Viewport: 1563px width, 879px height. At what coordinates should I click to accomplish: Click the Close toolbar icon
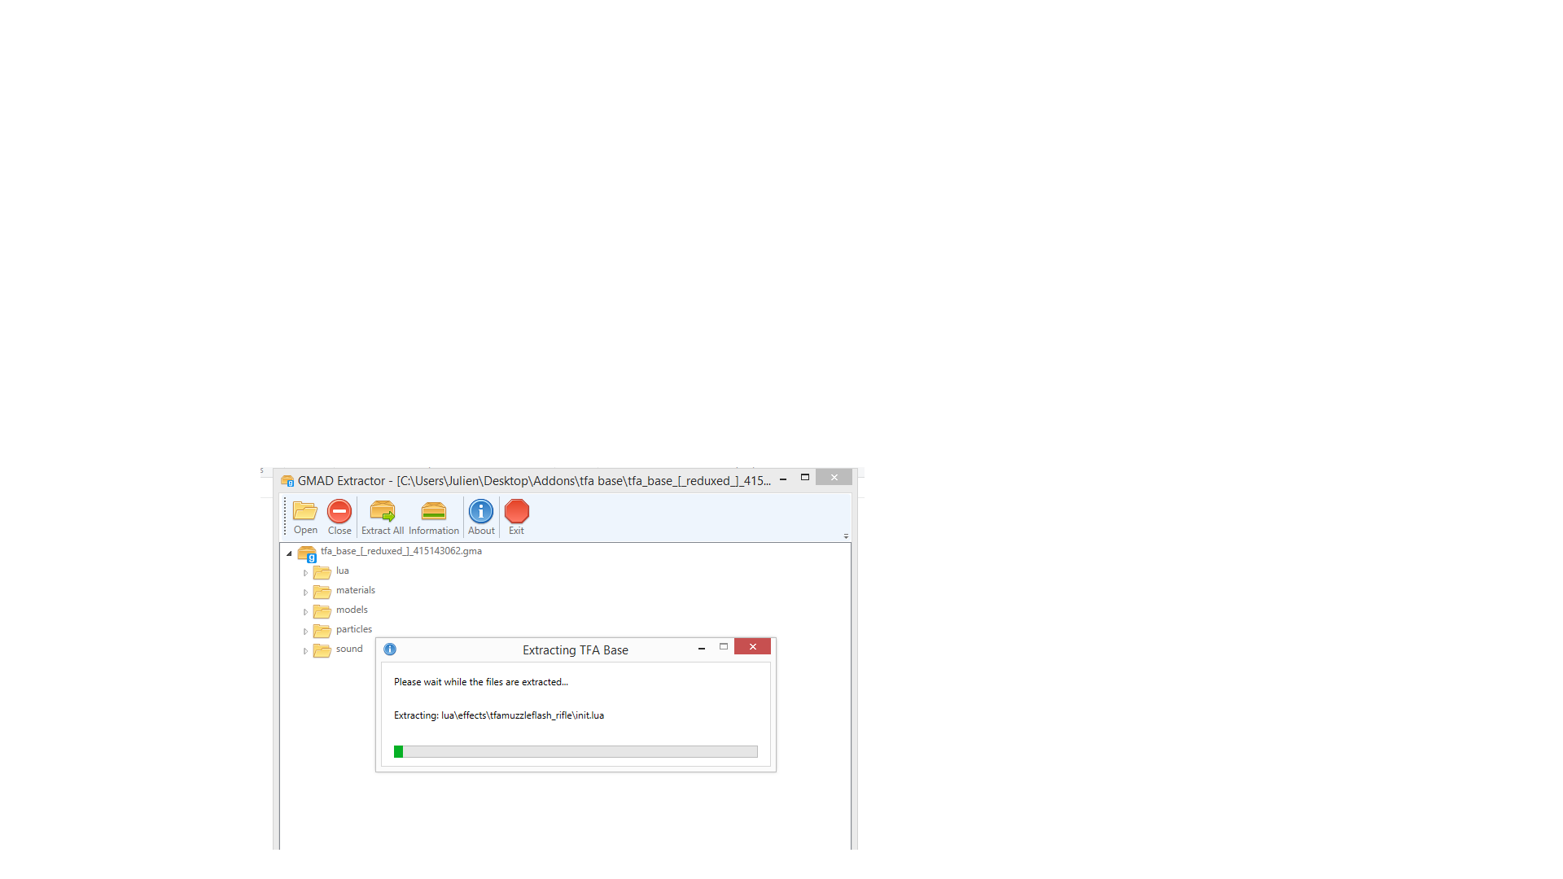point(338,516)
